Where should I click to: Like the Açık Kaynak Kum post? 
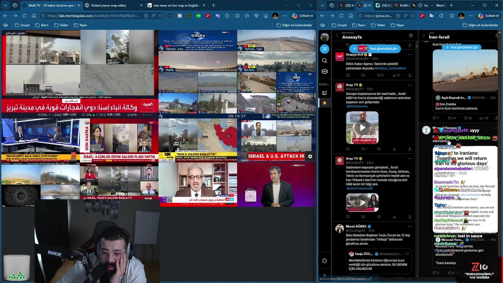(465, 118)
